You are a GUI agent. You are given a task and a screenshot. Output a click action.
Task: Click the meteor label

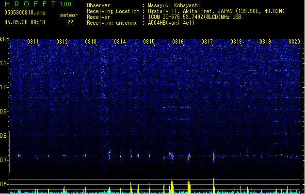click(x=69, y=15)
